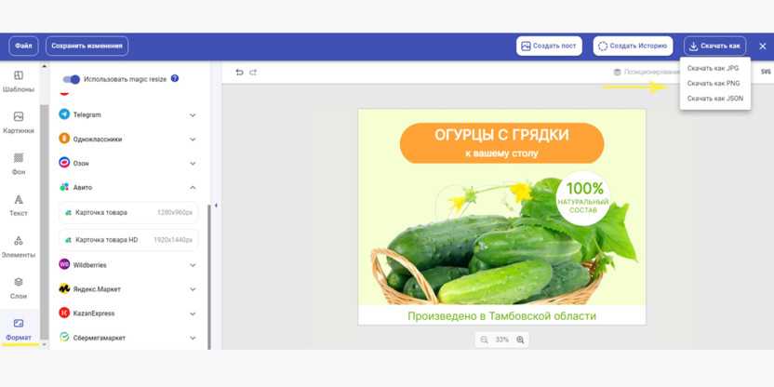
Task: Open the Шаблоны templates panel
Action: pos(19,81)
